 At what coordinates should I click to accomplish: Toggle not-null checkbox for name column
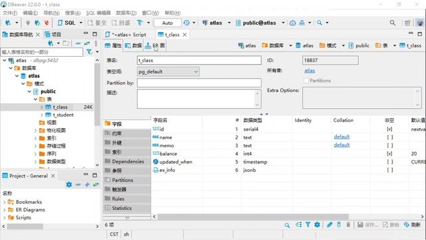coord(389,137)
